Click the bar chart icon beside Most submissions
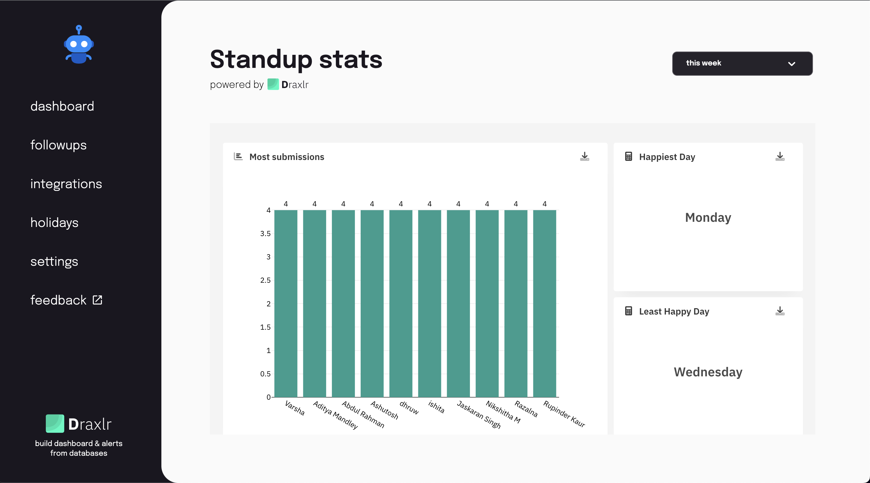The image size is (870, 483). pos(238,156)
